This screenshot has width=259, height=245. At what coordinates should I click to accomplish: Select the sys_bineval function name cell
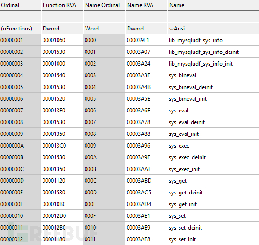(213, 75)
